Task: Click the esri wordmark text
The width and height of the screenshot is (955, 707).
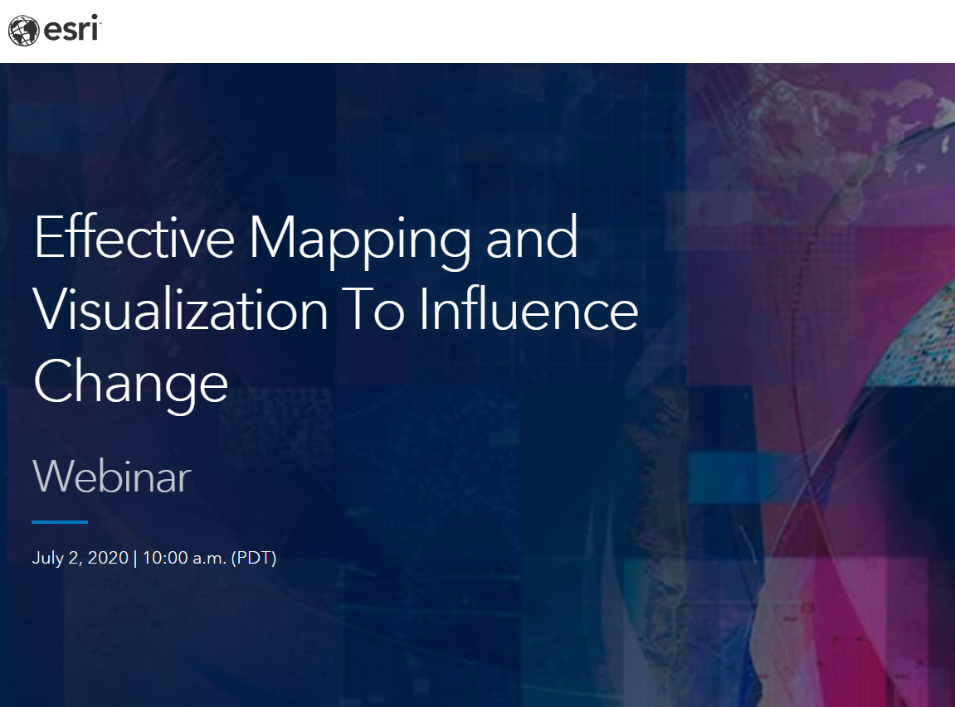Action: pos(71,31)
